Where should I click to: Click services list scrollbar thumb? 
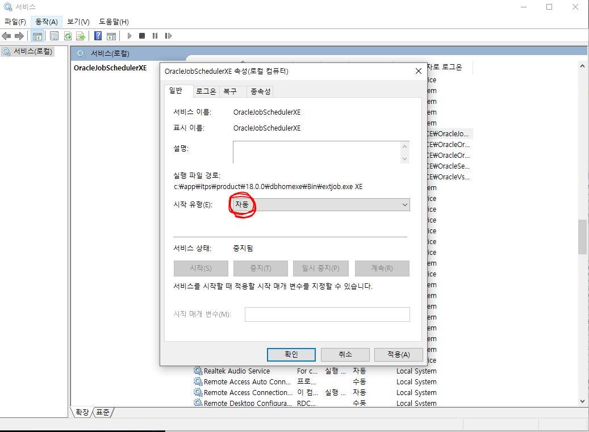pyautogui.click(x=582, y=237)
